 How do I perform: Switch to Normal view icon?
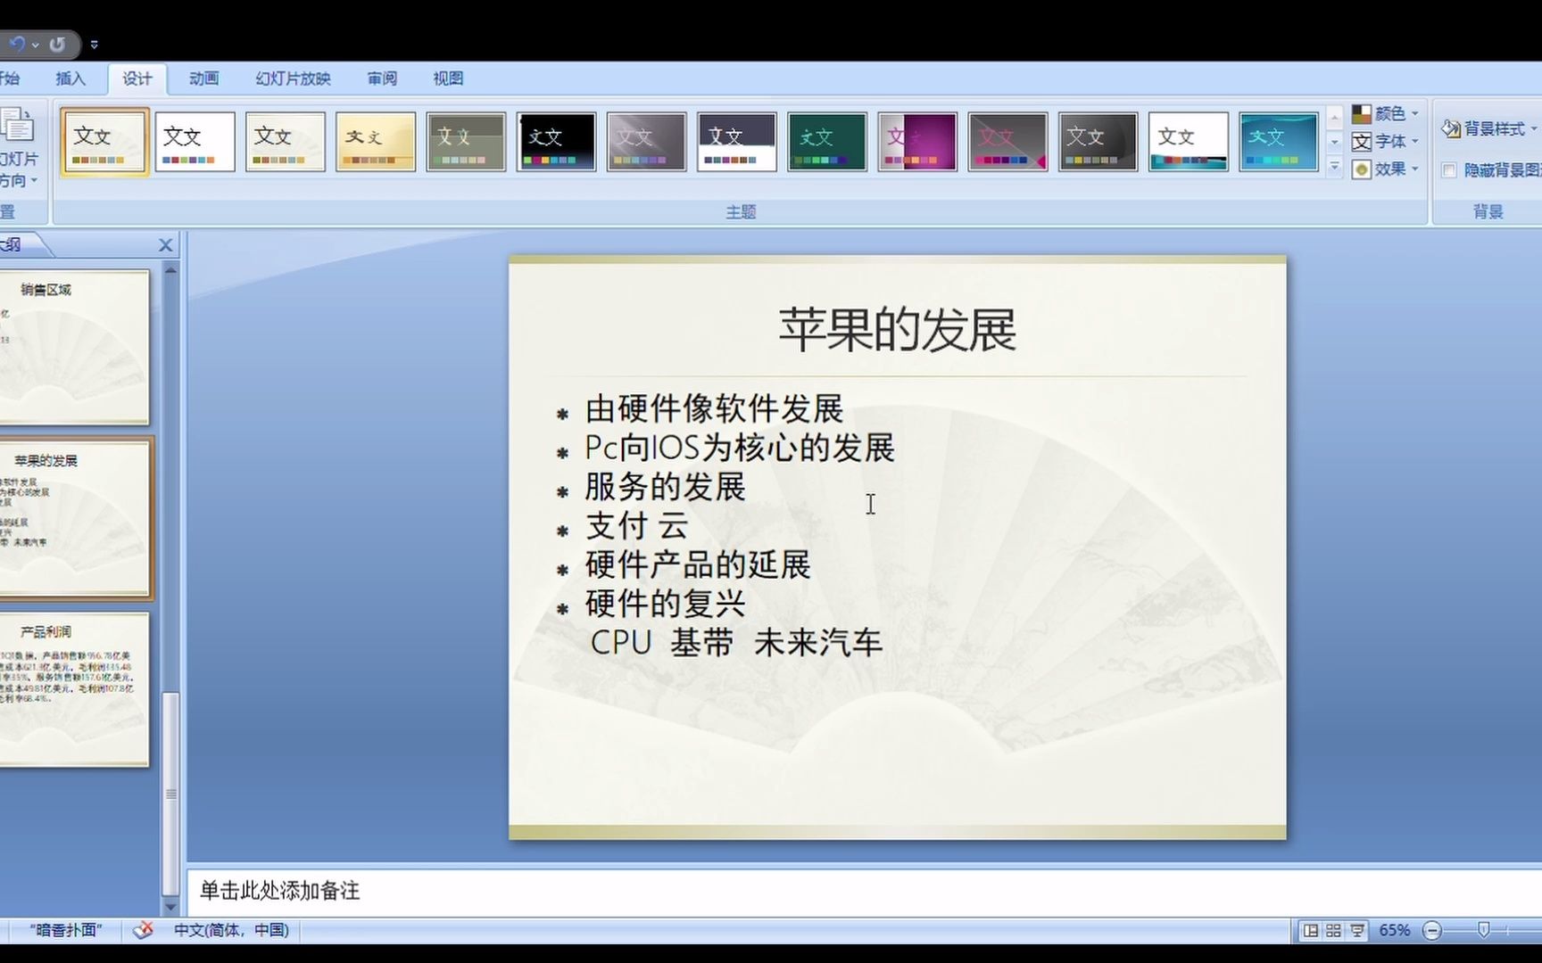(1310, 931)
